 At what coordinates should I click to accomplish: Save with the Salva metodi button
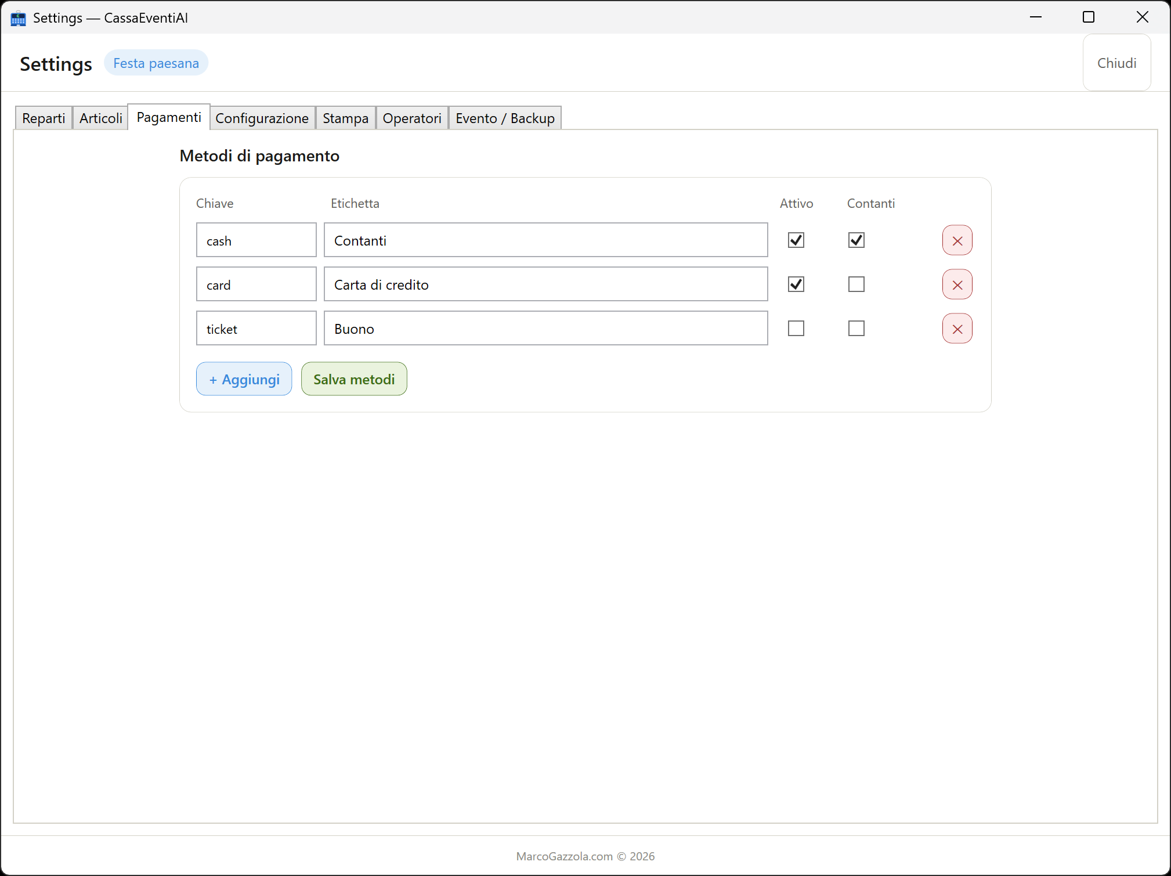click(x=354, y=379)
